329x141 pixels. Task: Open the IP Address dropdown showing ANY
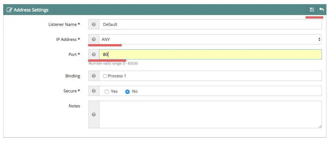point(210,39)
